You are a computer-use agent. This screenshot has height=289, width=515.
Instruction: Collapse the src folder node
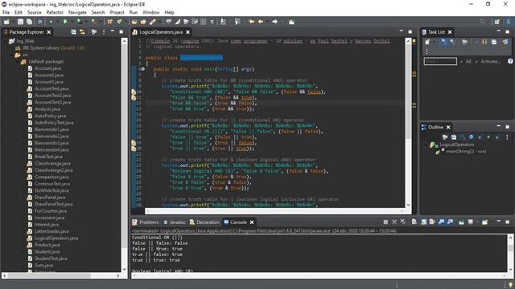point(10,55)
